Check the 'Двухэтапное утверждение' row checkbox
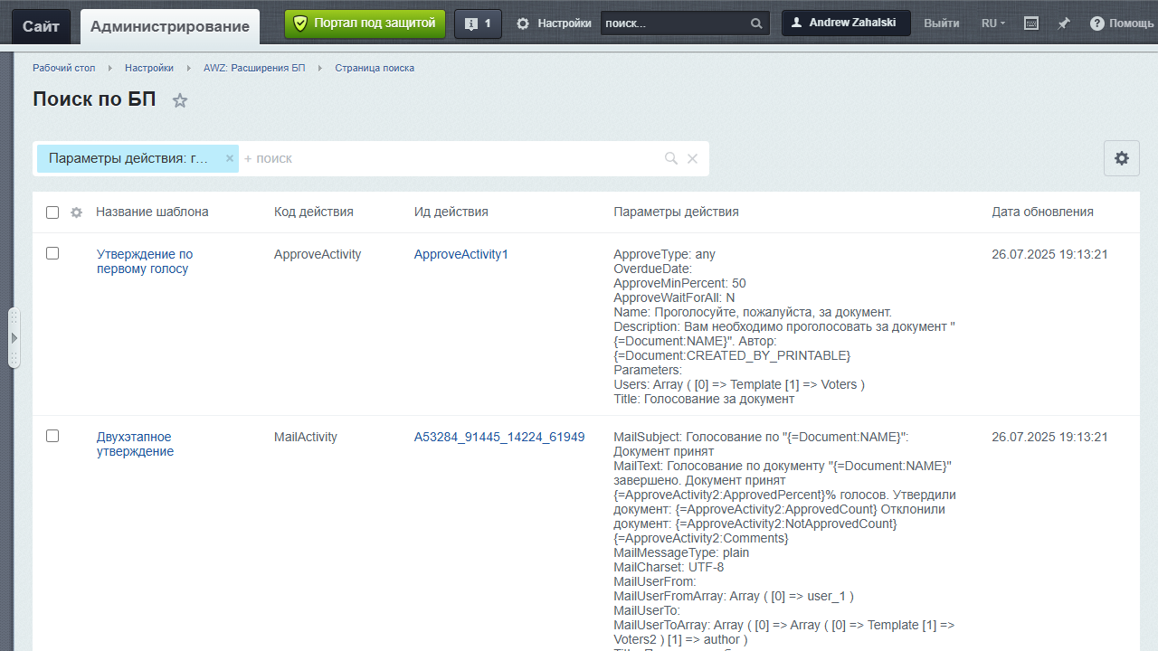1158x651 pixels. coord(52,436)
